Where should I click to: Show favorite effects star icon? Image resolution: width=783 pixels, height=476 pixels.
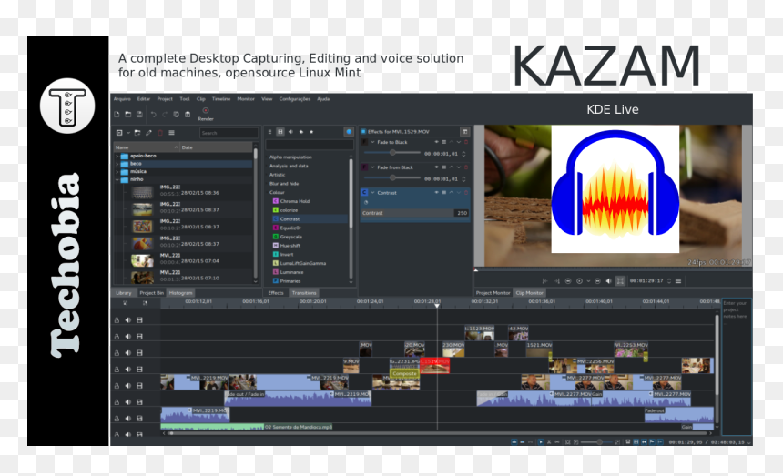click(x=311, y=132)
